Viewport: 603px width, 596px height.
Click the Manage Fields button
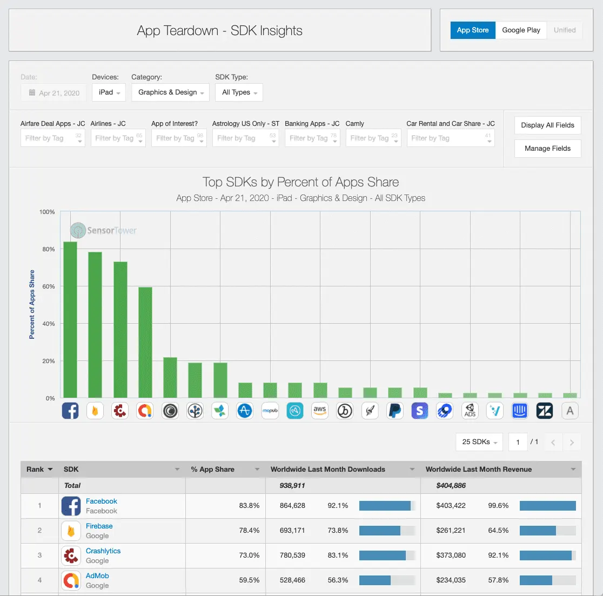pos(548,149)
